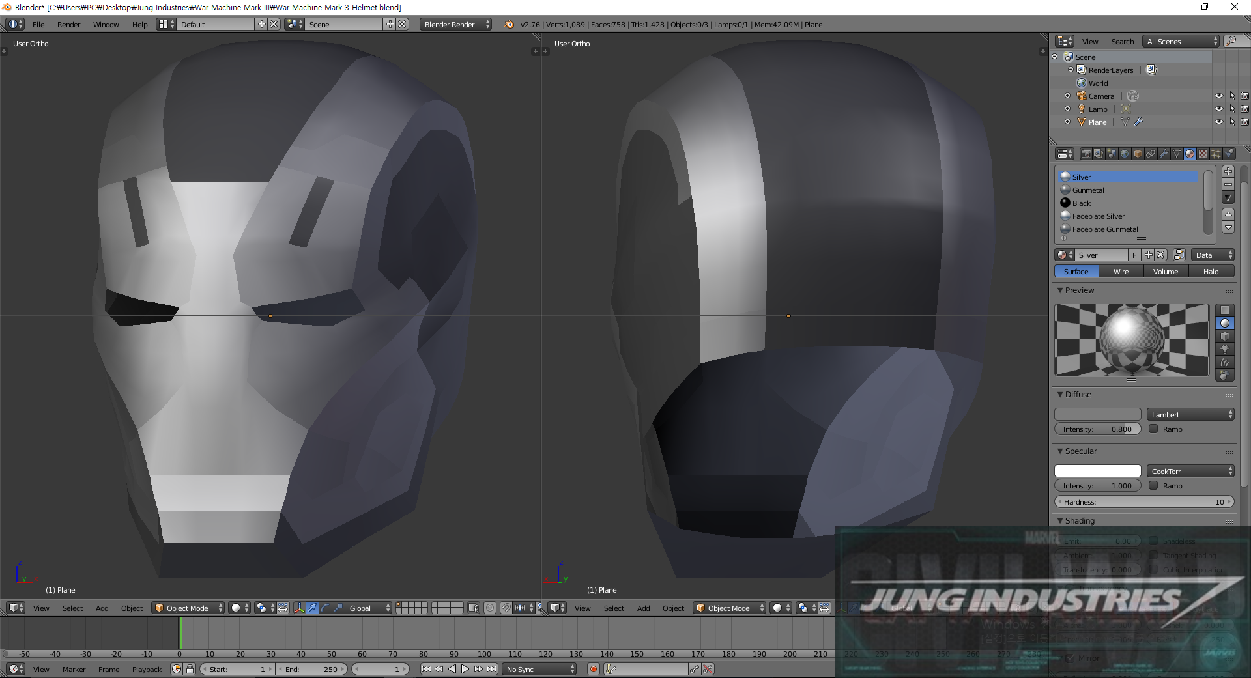Screen dimensions: 1251x678
Task: Toggle 3D manipulator widget in left viewport
Action: 299,608
